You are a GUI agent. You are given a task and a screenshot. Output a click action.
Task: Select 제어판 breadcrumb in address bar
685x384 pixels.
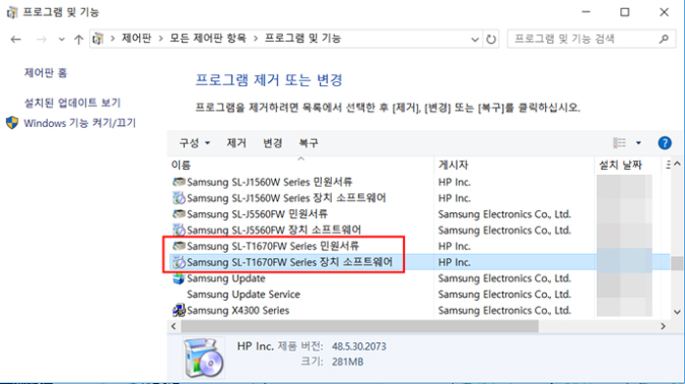(136, 38)
